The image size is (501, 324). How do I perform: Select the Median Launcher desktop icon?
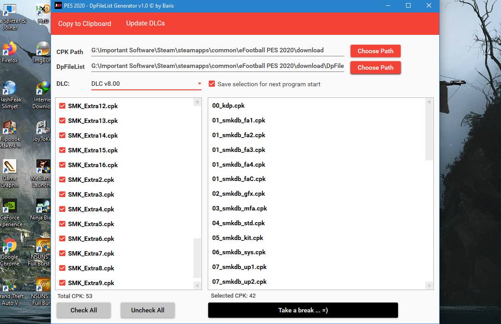[x=42, y=174]
